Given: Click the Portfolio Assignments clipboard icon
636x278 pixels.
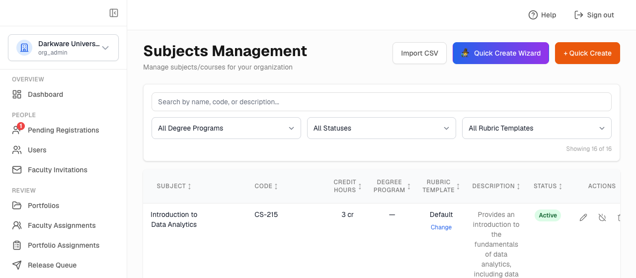Looking at the screenshot, I should pos(17,245).
